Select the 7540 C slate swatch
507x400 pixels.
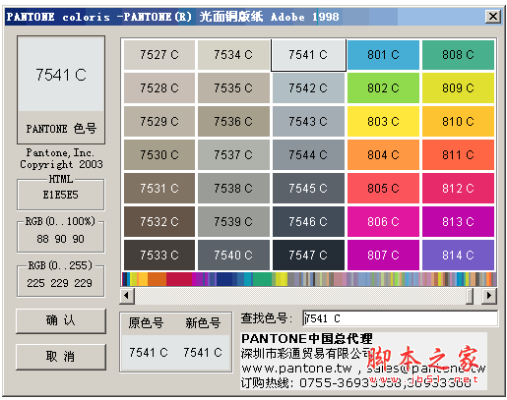[x=233, y=256]
